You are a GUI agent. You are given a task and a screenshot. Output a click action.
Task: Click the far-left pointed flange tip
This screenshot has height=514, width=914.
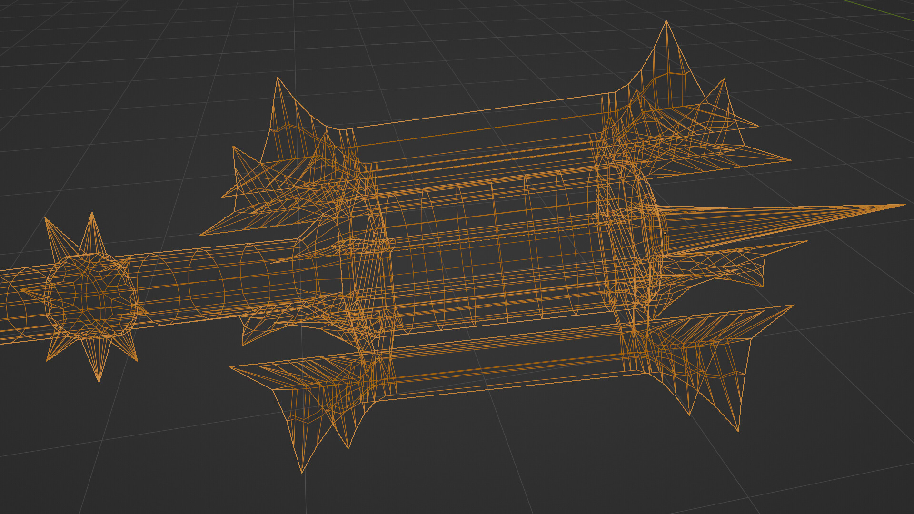(200, 235)
